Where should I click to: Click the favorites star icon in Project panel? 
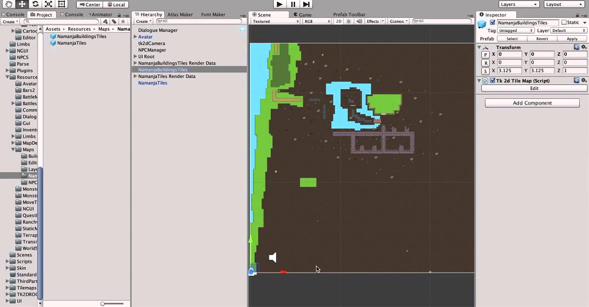point(123,22)
